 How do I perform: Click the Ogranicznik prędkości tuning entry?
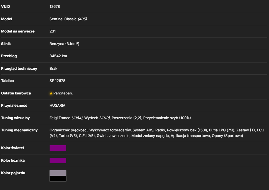coord(68,130)
